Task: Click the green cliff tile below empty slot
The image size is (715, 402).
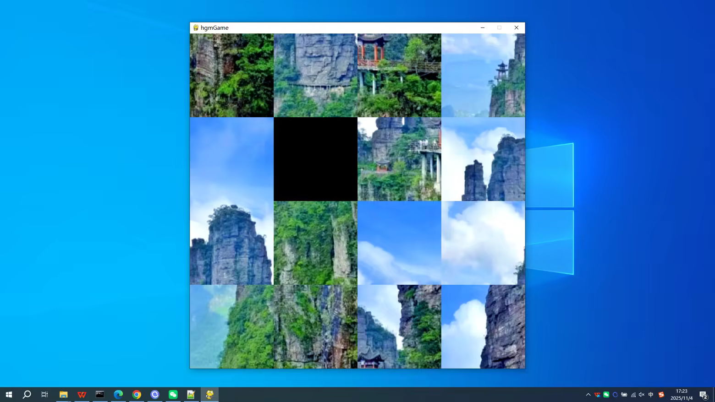Action: tap(315, 243)
